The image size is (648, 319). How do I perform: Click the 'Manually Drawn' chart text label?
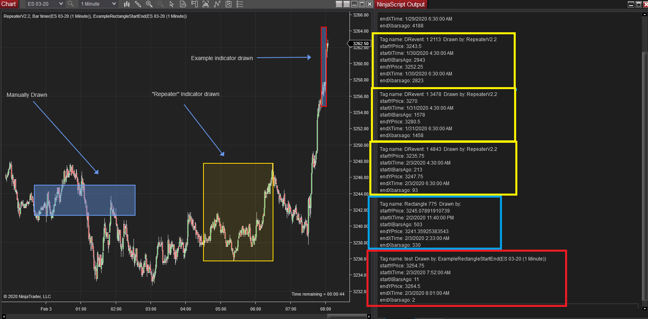pos(27,95)
